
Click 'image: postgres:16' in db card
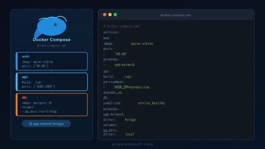point(37,103)
